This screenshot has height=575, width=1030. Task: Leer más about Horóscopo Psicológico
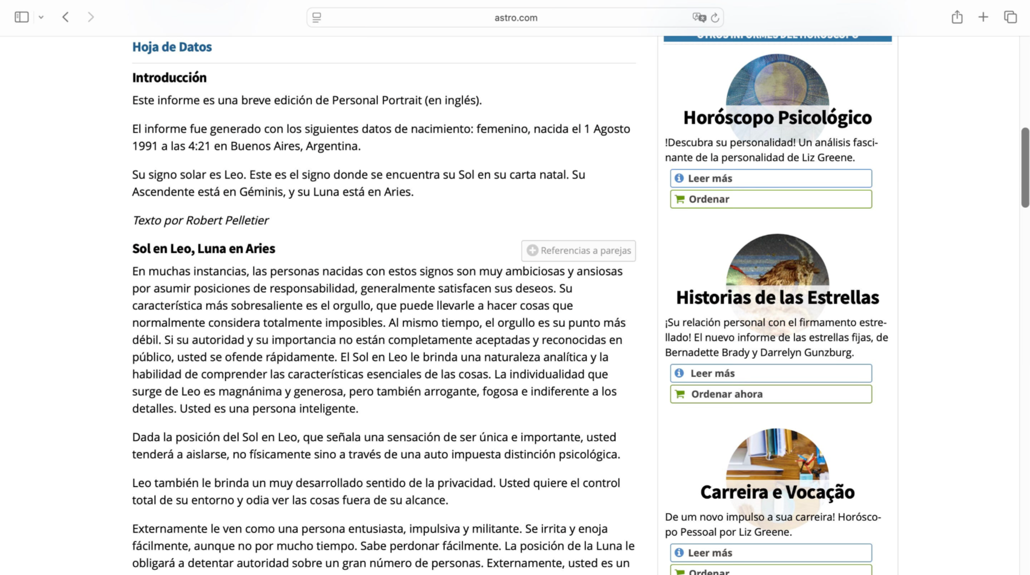(771, 179)
